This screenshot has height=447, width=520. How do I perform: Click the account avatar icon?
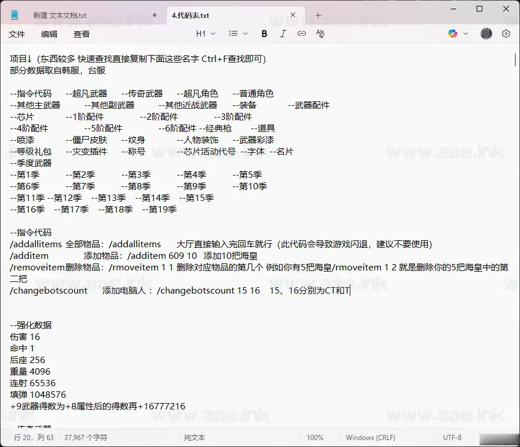click(x=486, y=34)
